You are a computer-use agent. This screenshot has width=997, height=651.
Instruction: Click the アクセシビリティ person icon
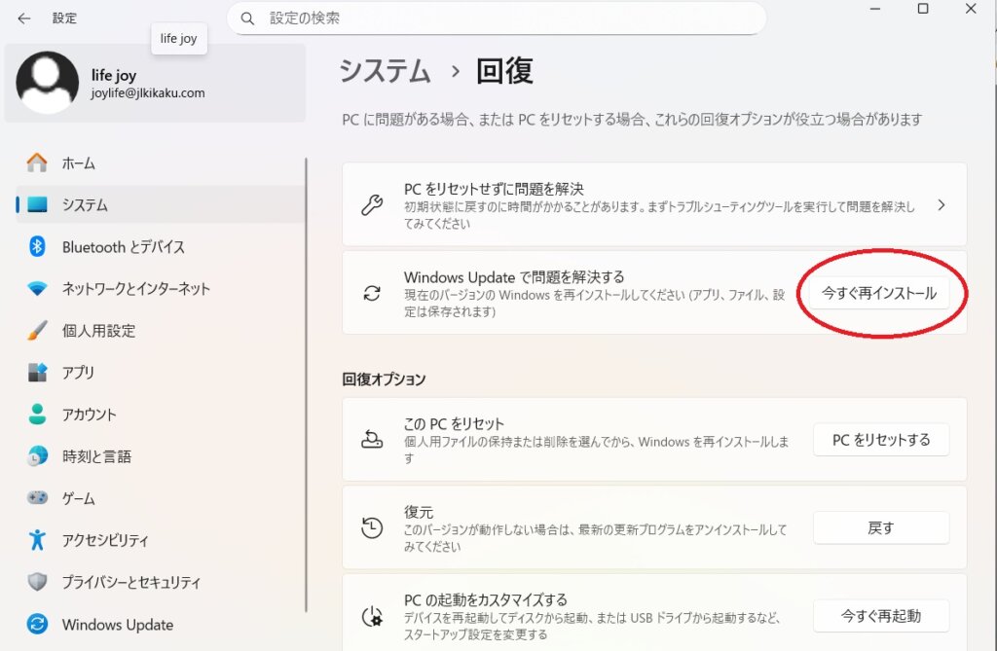[37, 540]
